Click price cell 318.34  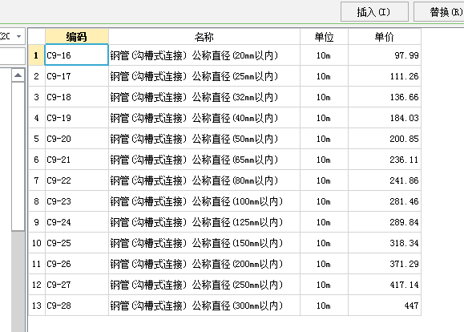[x=385, y=243]
